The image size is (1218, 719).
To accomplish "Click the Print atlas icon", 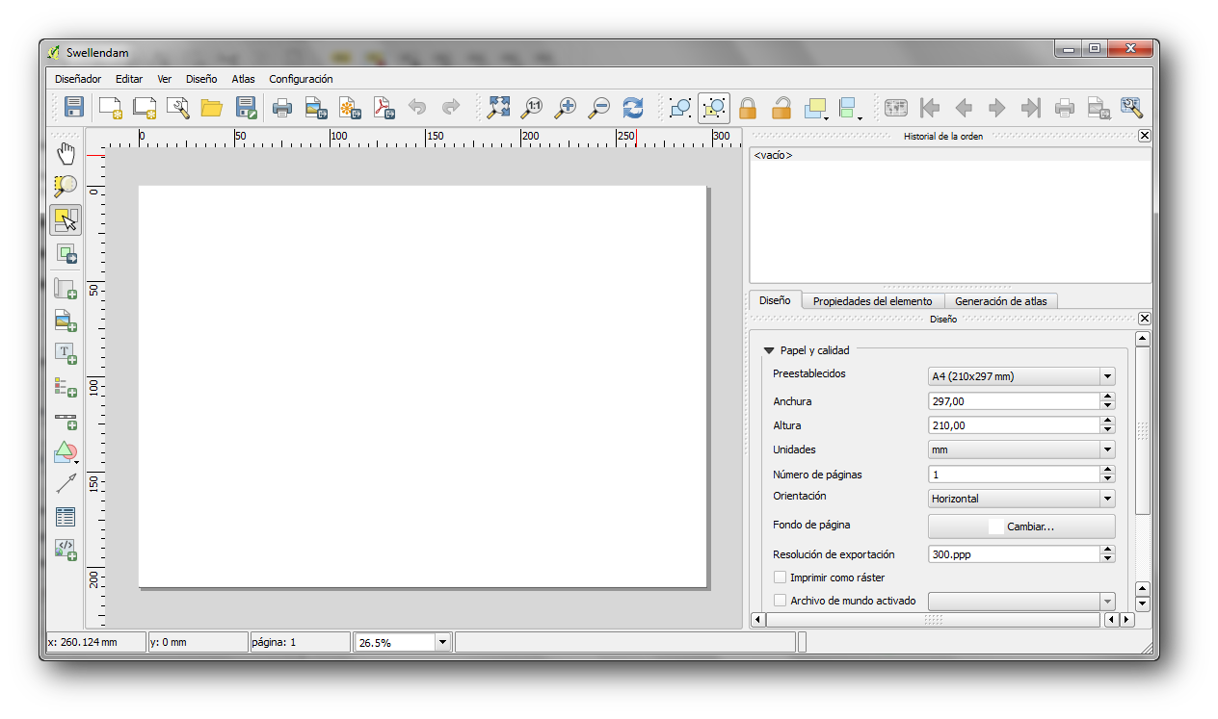I will coord(1065,107).
